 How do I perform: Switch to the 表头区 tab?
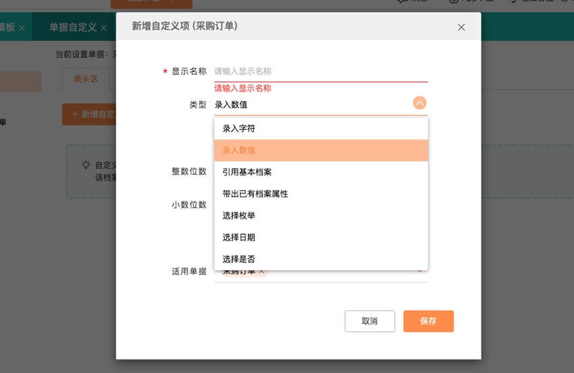pos(86,79)
